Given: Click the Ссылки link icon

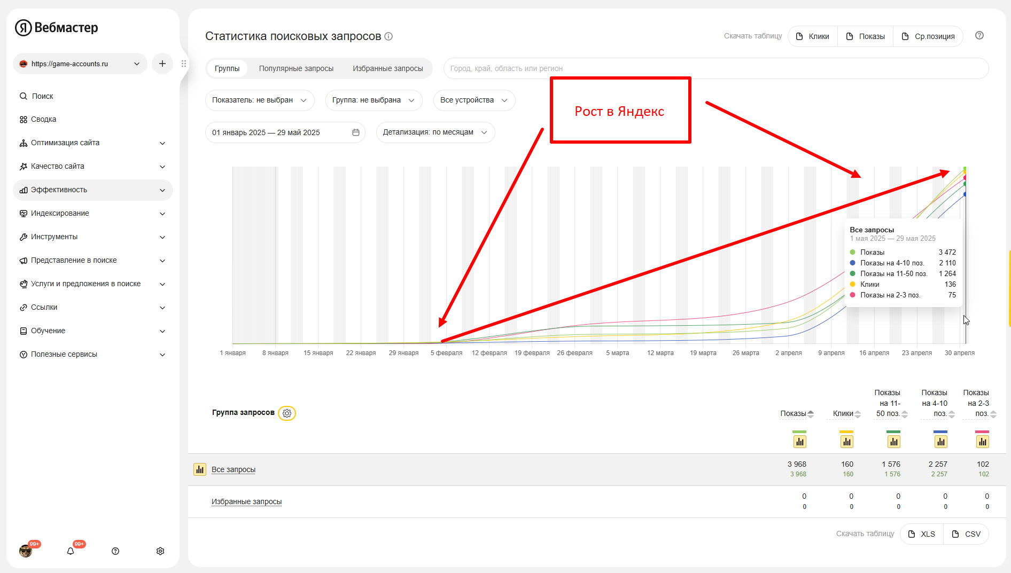Looking at the screenshot, I should 24,308.
